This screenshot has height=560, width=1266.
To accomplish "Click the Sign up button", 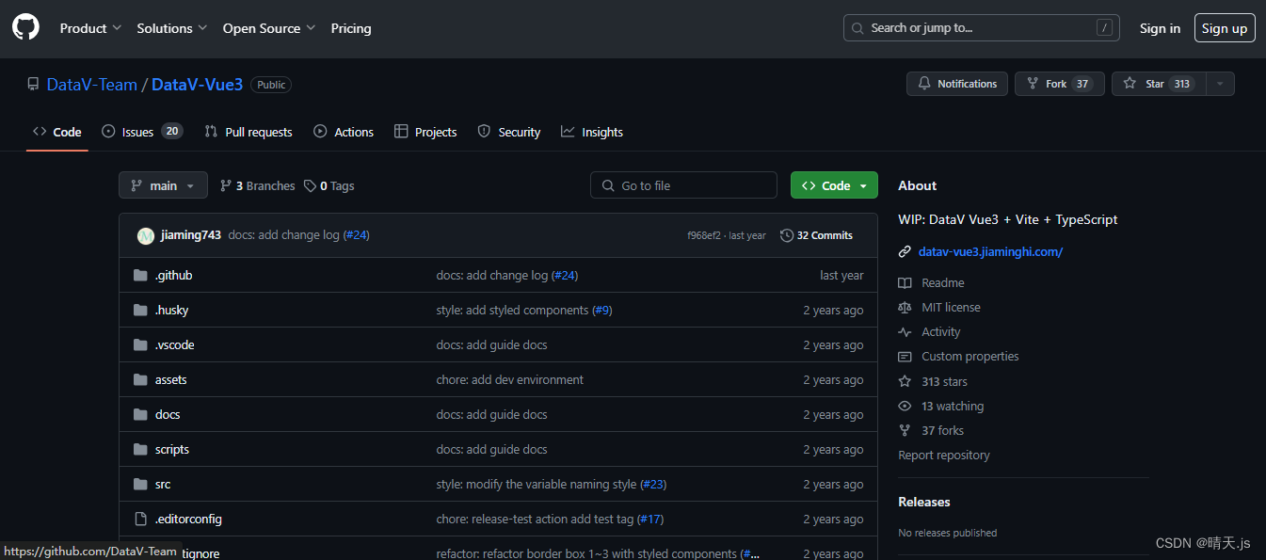I will point(1224,27).
